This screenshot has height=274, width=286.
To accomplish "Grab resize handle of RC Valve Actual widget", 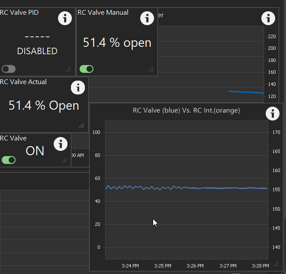I will 82,126.
